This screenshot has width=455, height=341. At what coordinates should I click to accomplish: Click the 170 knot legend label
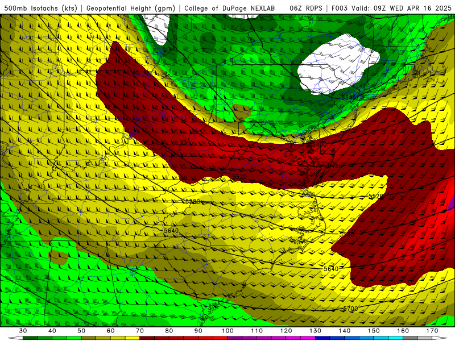point(432,331)
